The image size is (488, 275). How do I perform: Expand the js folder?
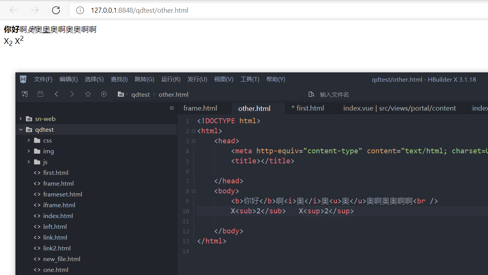coord(29,162)
